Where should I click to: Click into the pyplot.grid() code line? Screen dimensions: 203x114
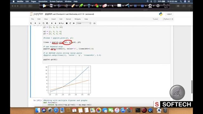coord(50,60)
